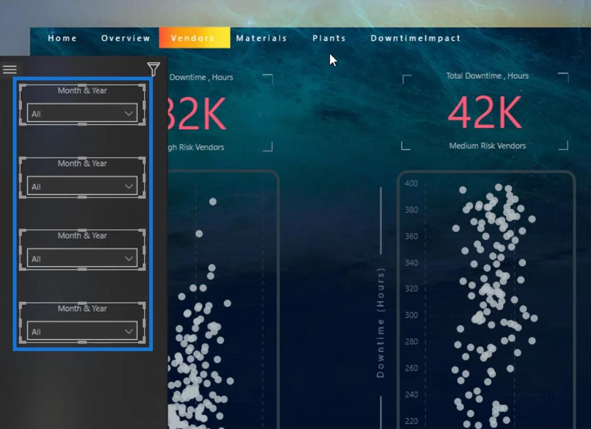
Task: Click the 340 axis label
Action: coord(411,262)
